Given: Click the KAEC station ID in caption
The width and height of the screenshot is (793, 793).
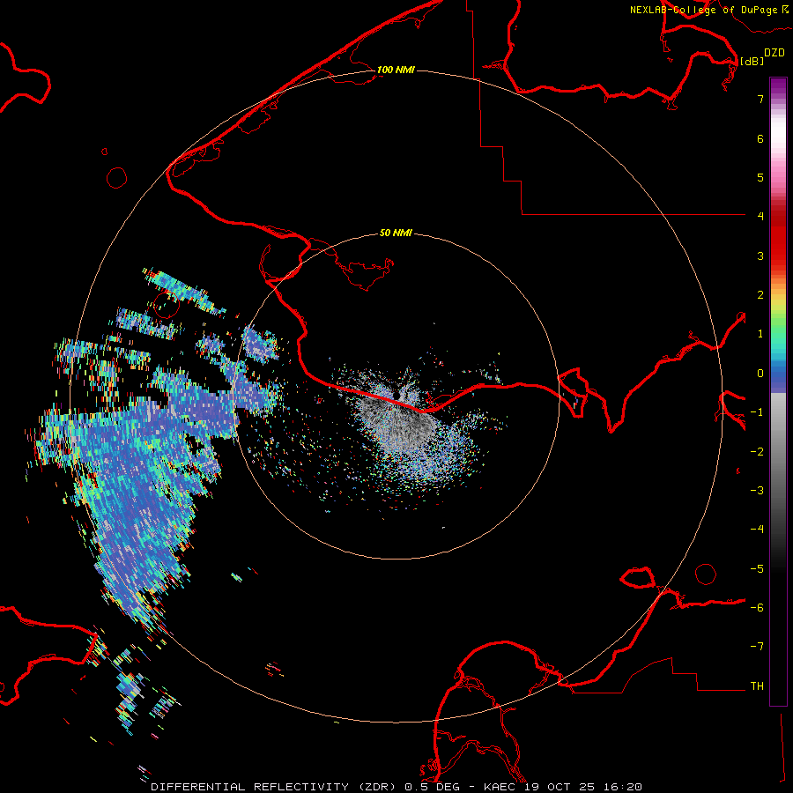Looking at the screenshot, I should [x=501, y=787].
